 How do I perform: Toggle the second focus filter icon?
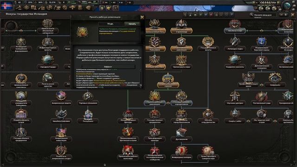(190, 15)
